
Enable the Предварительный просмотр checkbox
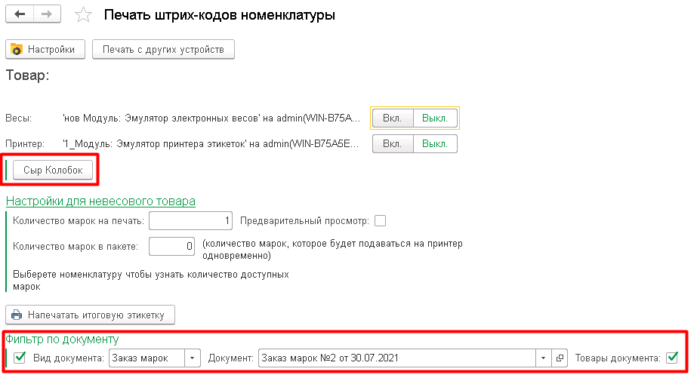coord(381,221)
